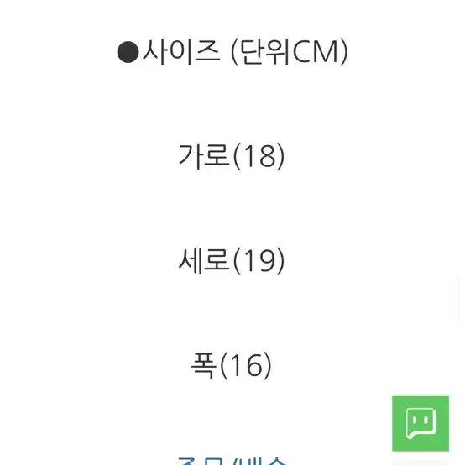Click the number 18 in parentheses
465x465 pixels.
pos(260,156)
